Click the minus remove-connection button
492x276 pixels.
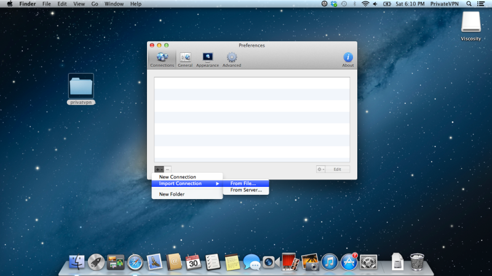pos(168,169)
